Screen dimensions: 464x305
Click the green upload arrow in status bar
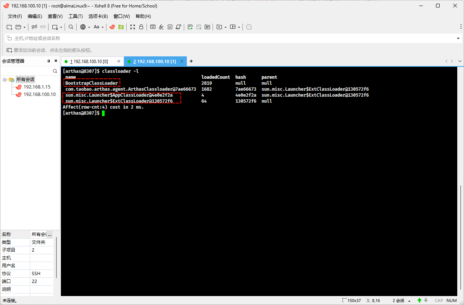pyautogui.click(x=420, y=300)
